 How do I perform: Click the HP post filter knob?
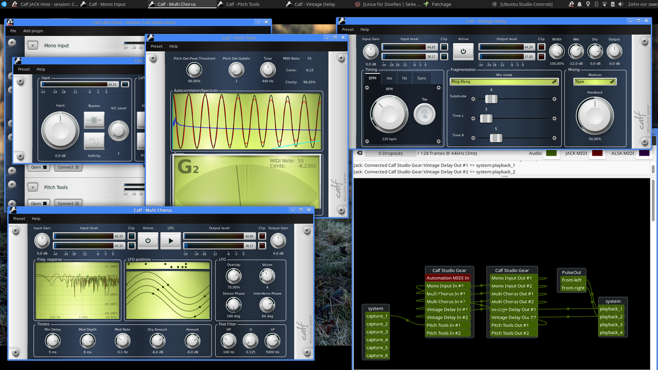(x=228, y=341)
